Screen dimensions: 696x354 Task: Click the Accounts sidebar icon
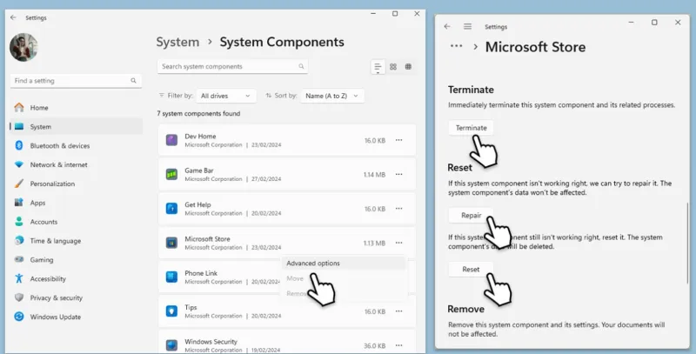pos(18,222)
